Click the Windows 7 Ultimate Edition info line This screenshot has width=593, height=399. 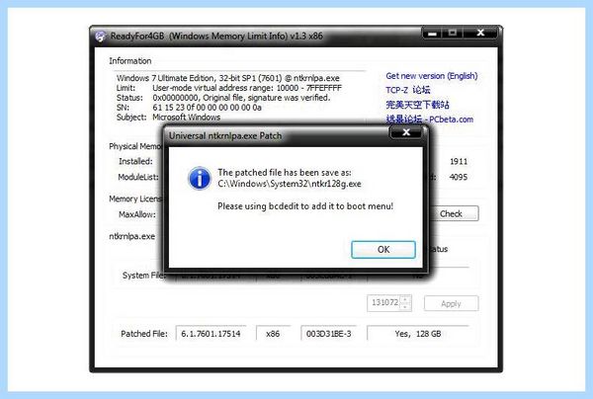(x=227, y=78)
